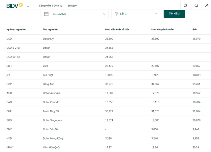Select the CHF currency code
Viewport: 211px width, 152px height.
pyautogui.click(x=9, y=111)
